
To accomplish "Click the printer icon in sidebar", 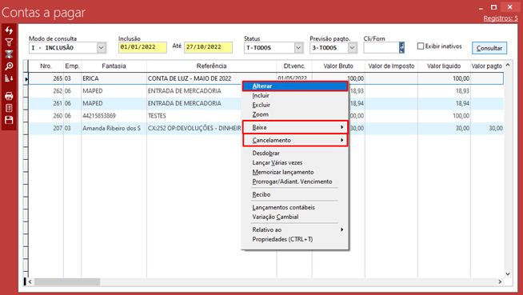I will coord(9,96).
